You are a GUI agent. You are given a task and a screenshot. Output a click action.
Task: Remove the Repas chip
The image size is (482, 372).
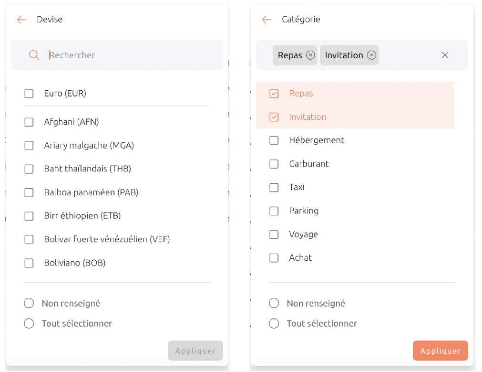pos(310,55)
